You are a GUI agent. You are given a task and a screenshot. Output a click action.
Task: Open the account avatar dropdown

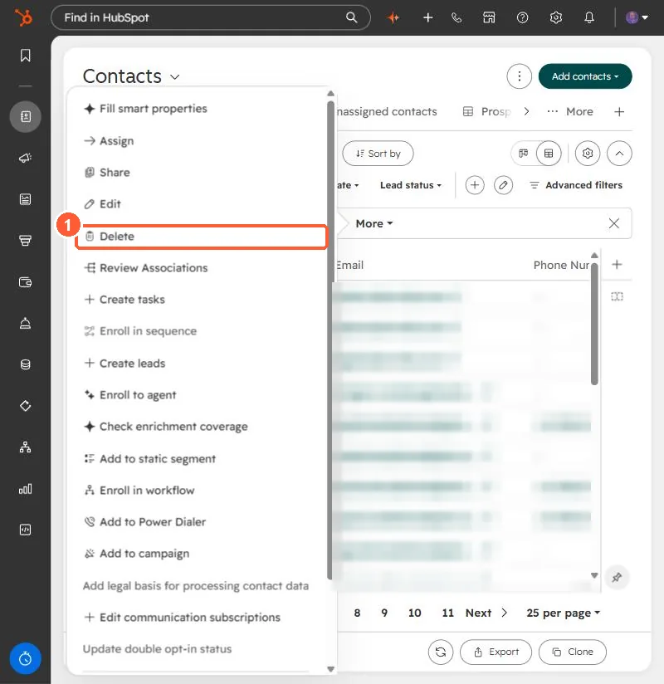point(637,17)
